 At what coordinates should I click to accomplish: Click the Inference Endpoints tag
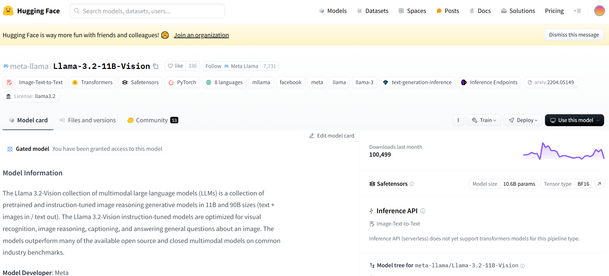[489, 83]
